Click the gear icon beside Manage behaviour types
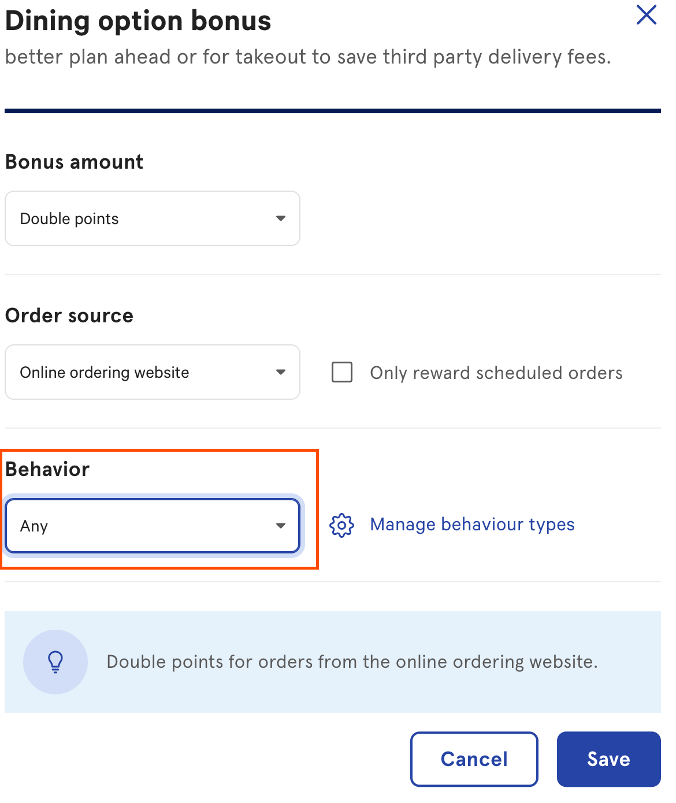Image resolution: width=676 pixels, height=803 pixels. click(341, 525)
